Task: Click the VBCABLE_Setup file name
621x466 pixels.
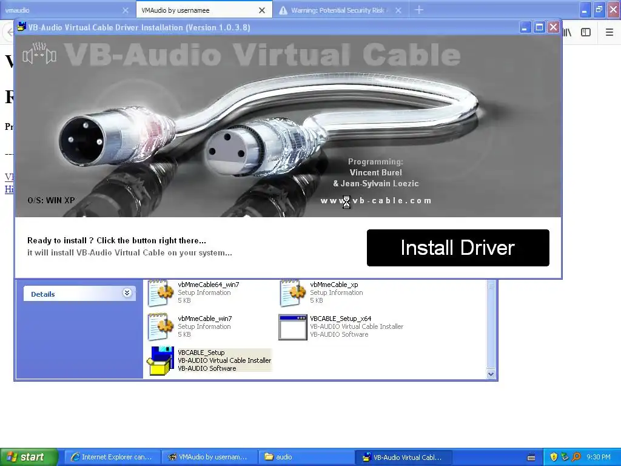Action: 201,353
